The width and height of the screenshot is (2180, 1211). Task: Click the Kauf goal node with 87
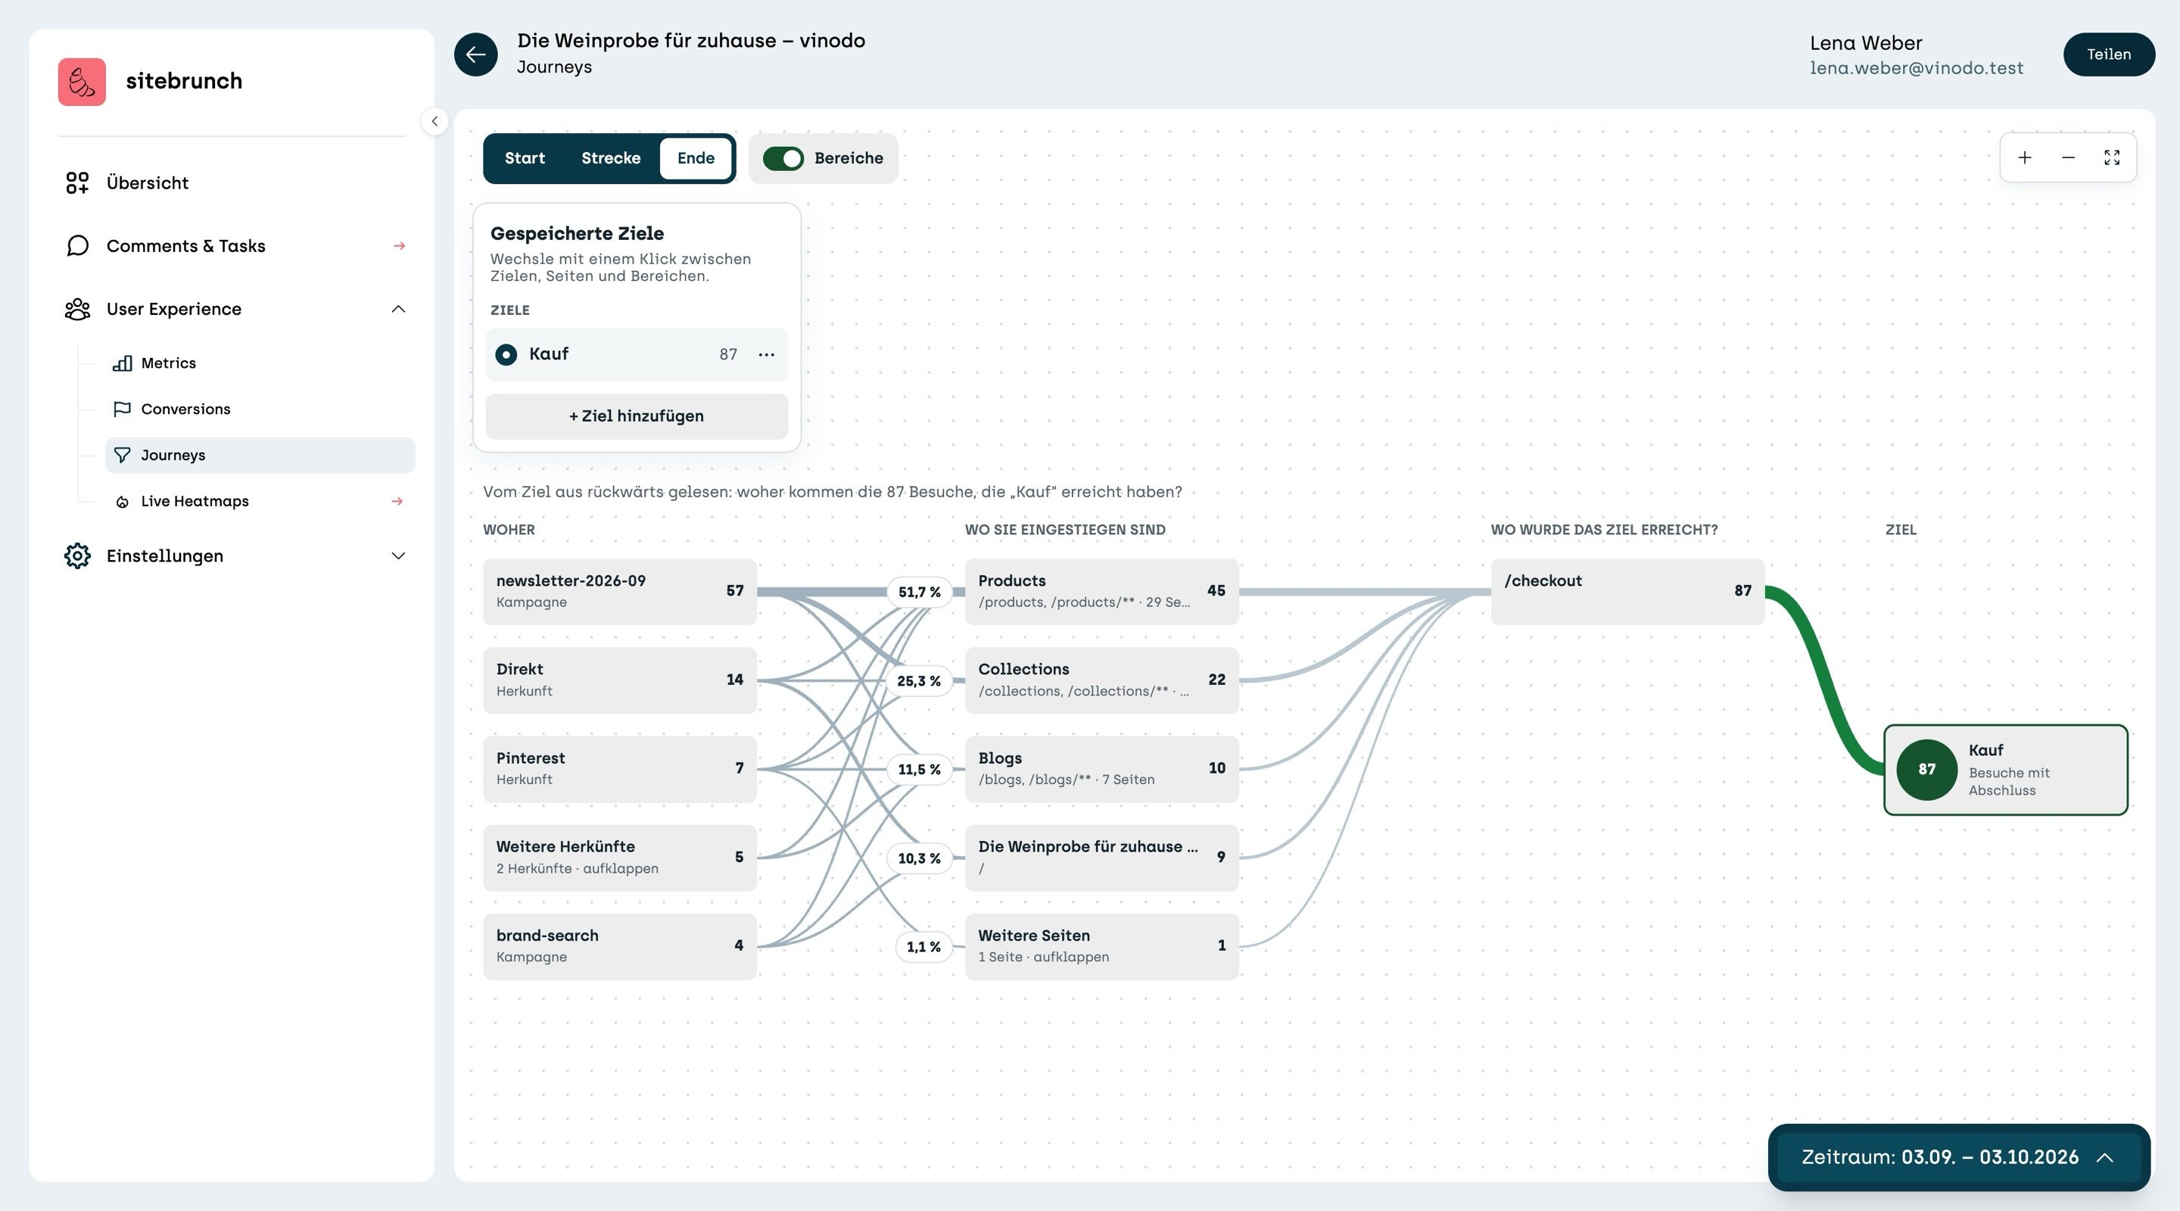tap(2006, 770)
